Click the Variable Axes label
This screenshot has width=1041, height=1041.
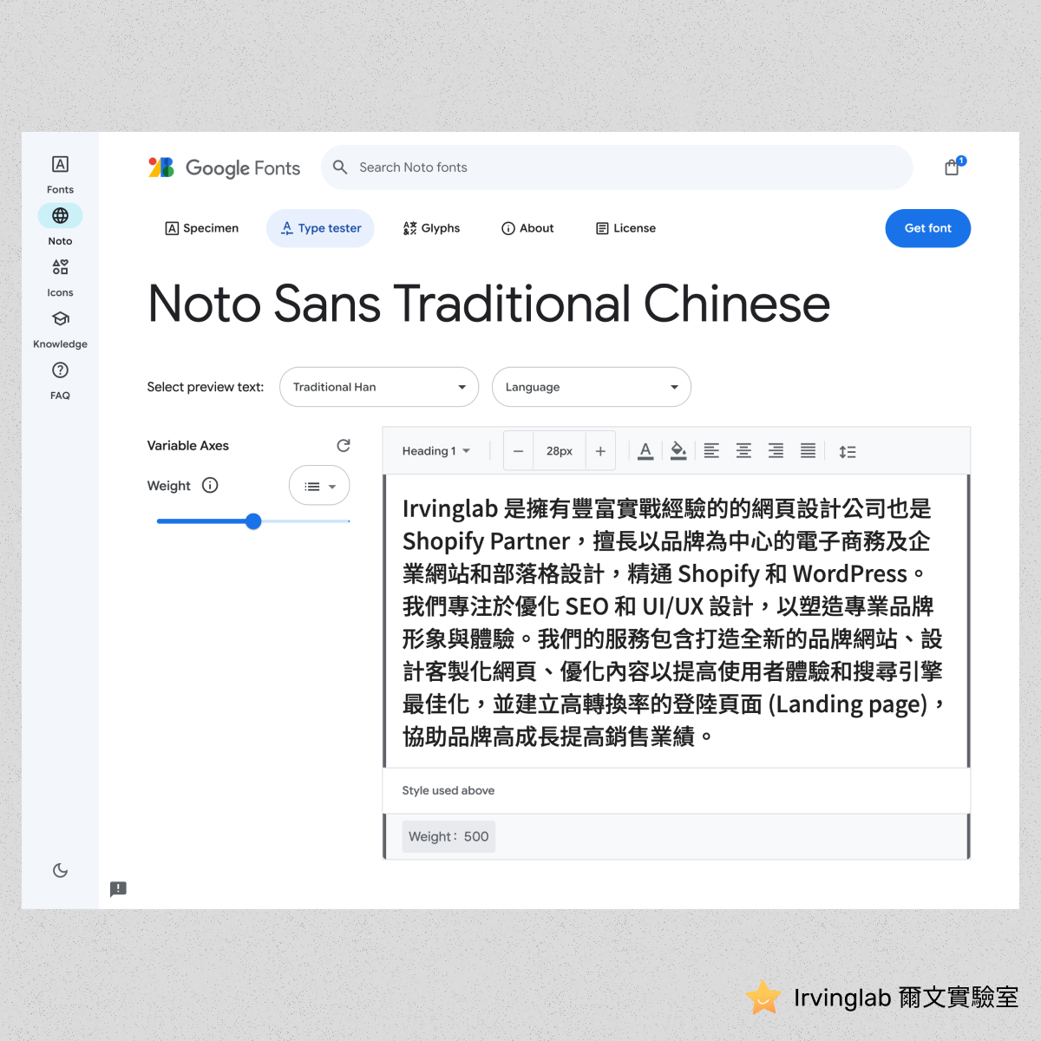point(188,445)
